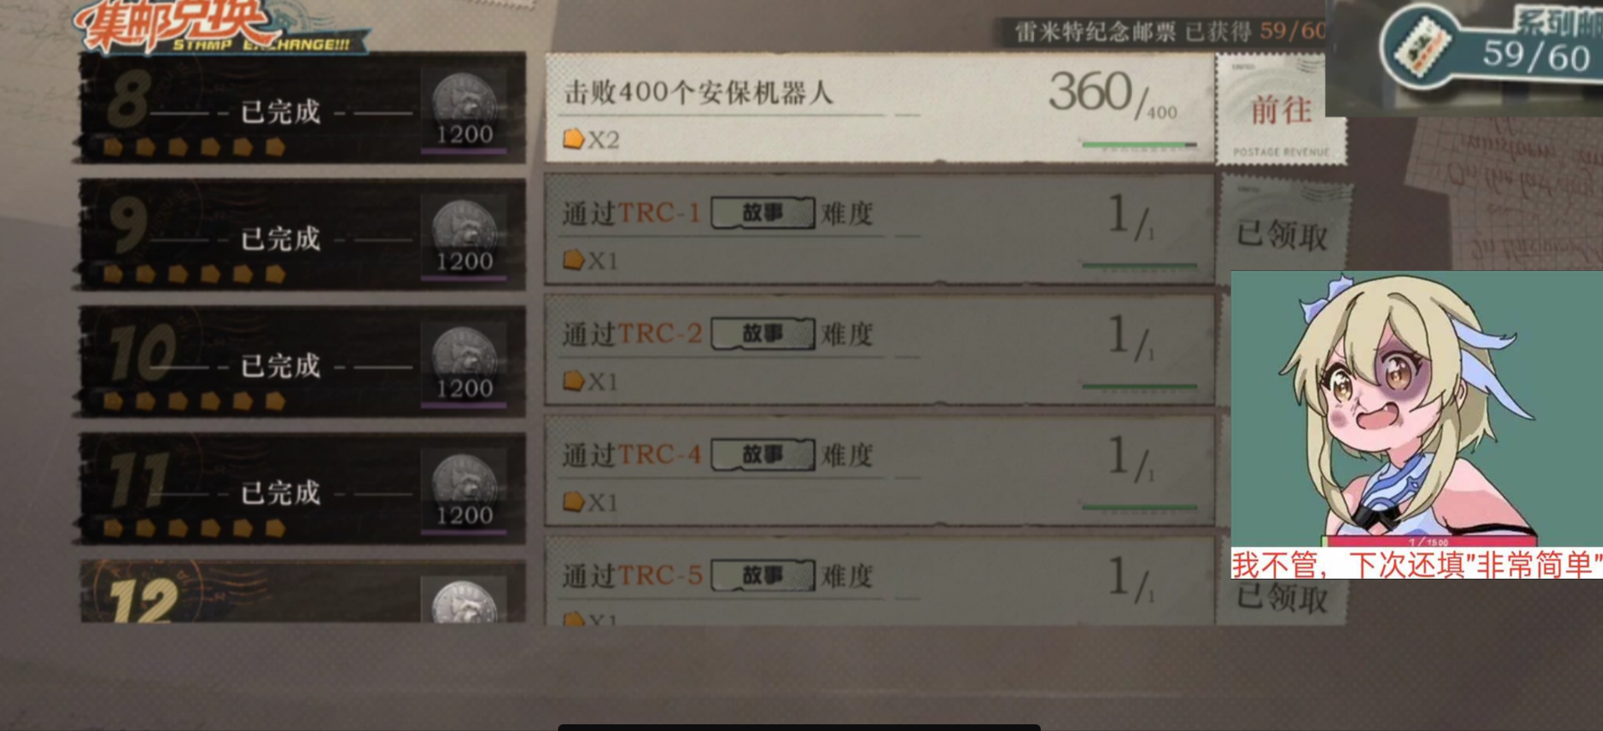Click the orange reward icon under TRC-1

[x=573, y=260]
